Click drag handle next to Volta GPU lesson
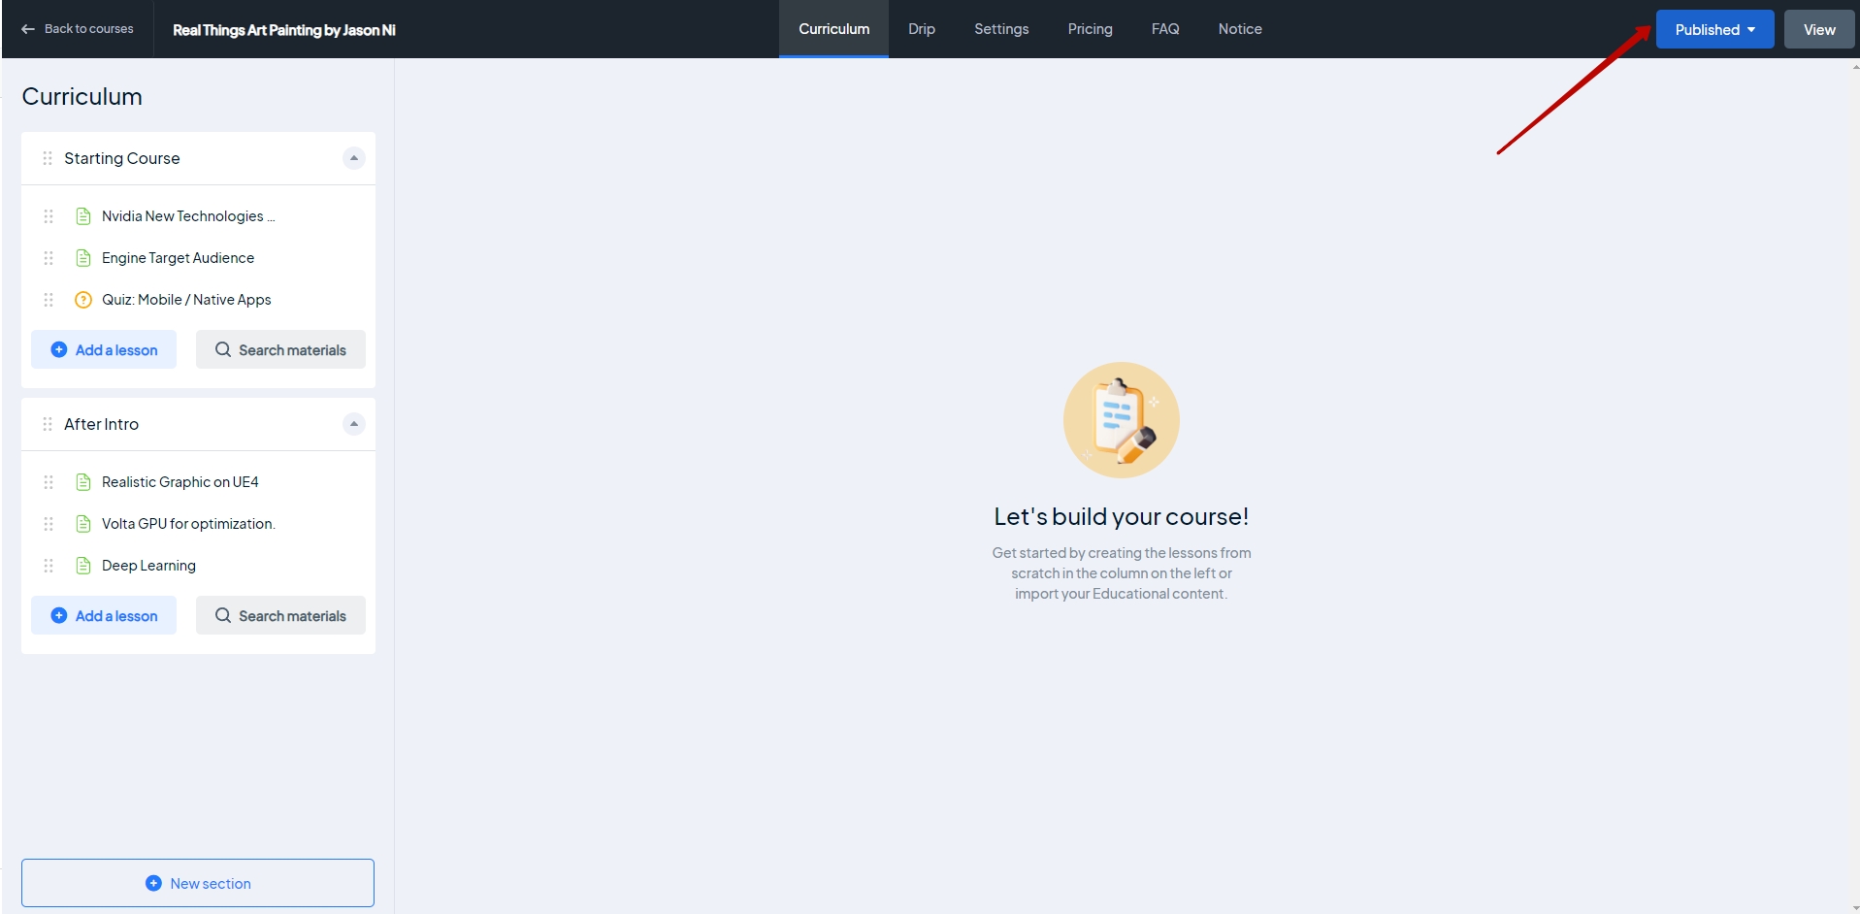The image size is (1860, 914). pyautogui.click(x=49, y=524)
